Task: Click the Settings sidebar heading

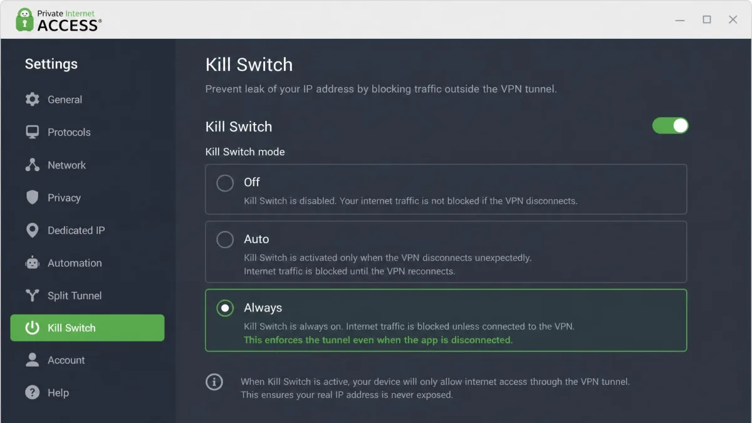Action: 51,64
